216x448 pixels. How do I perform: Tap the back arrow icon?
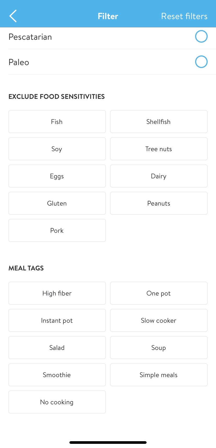(13, 16)
